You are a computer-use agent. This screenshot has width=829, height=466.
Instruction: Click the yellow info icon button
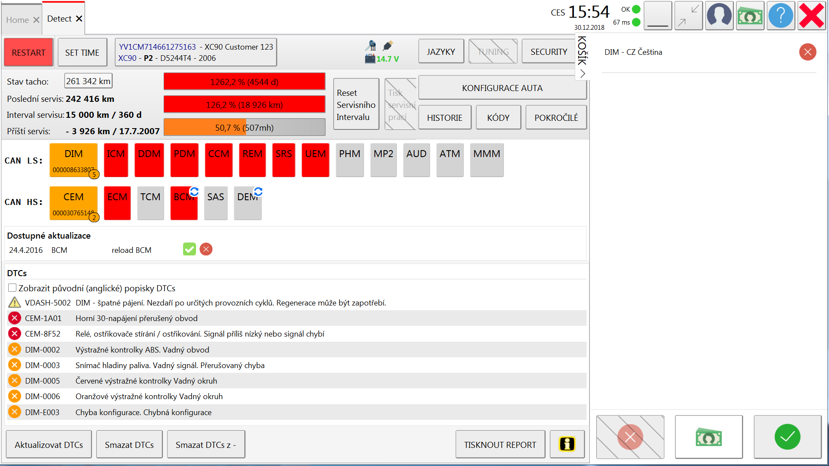(x=567, y=444)
